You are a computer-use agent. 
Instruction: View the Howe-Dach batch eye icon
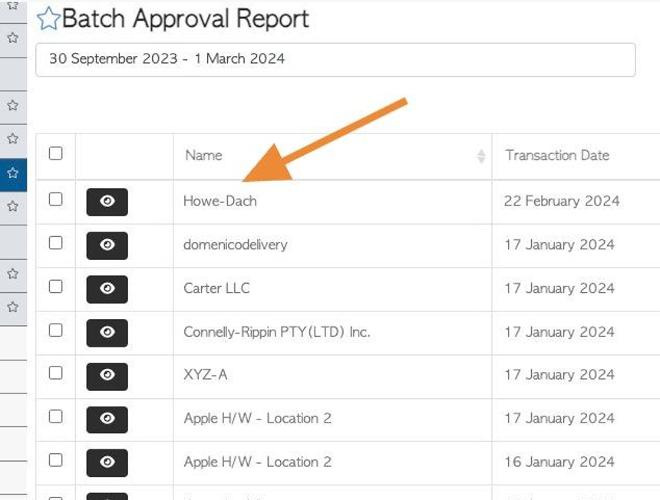(107, 202)
